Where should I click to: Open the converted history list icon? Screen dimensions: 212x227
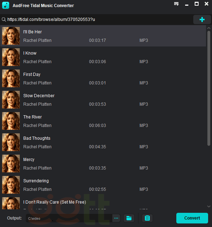tap(147, 218)
